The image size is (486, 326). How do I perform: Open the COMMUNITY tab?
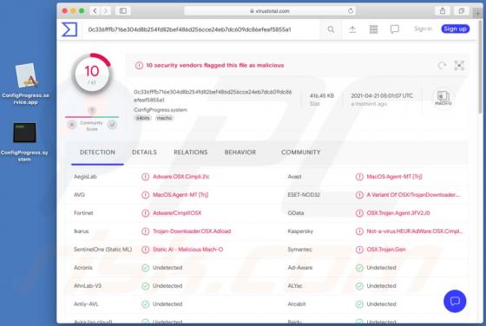pos(300,153)
